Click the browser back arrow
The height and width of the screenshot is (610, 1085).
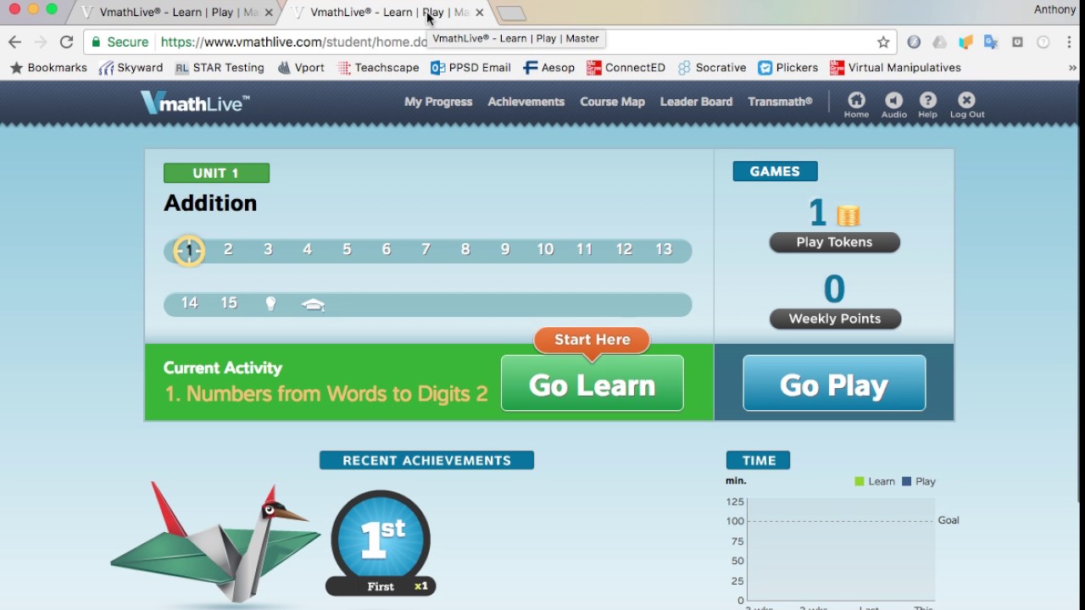14,42
